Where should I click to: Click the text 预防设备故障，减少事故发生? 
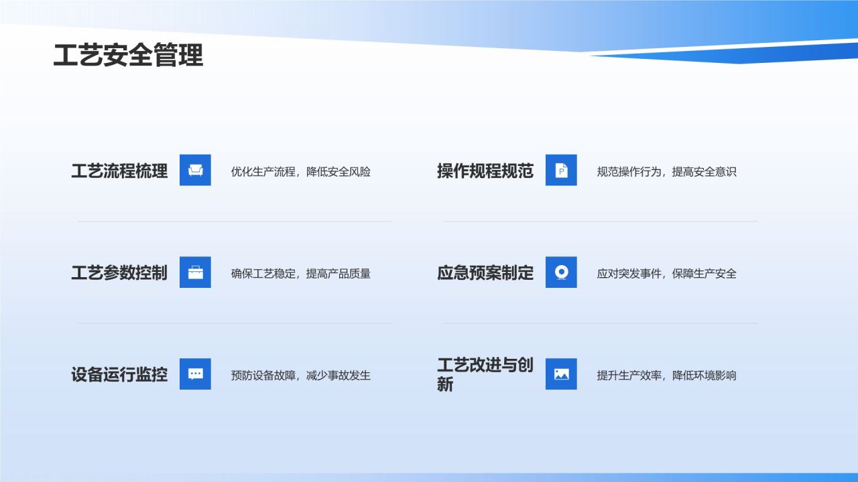[x=301, y=375]
